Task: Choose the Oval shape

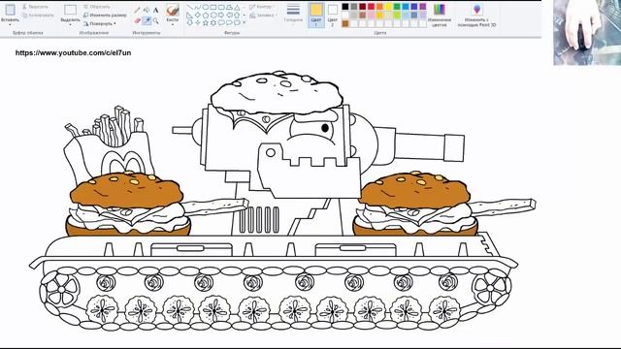Action: pyautogui.click(x=206, y=7)
